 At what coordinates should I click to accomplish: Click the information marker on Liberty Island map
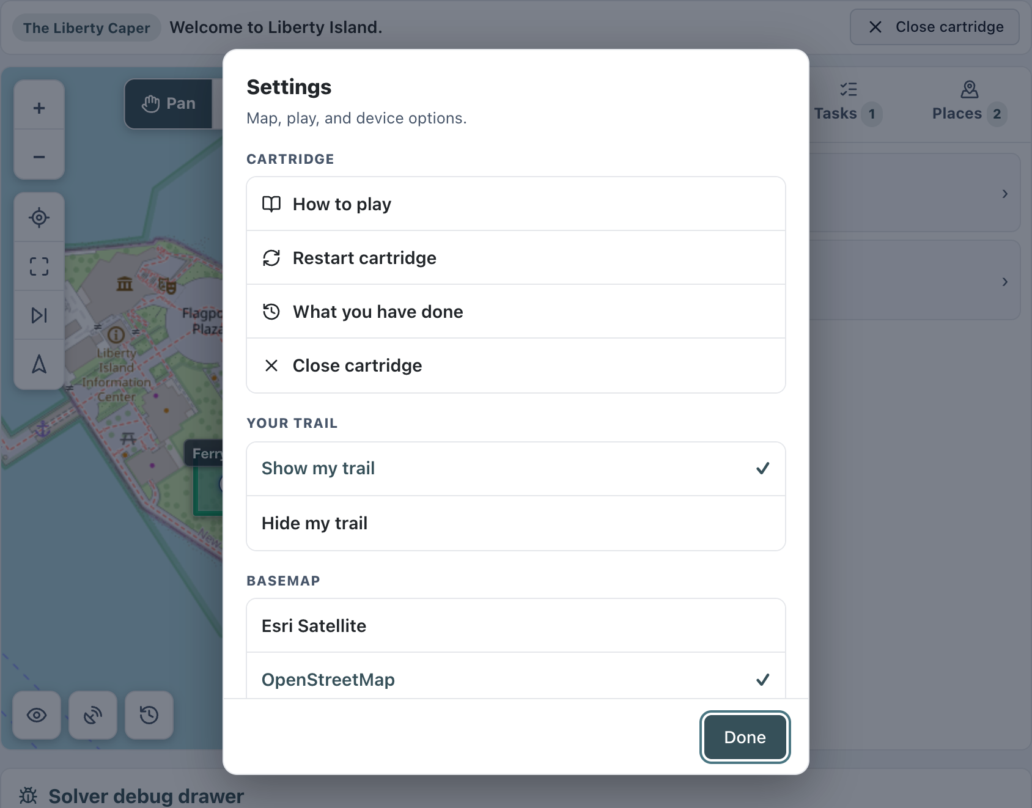(x=116, y=335)
